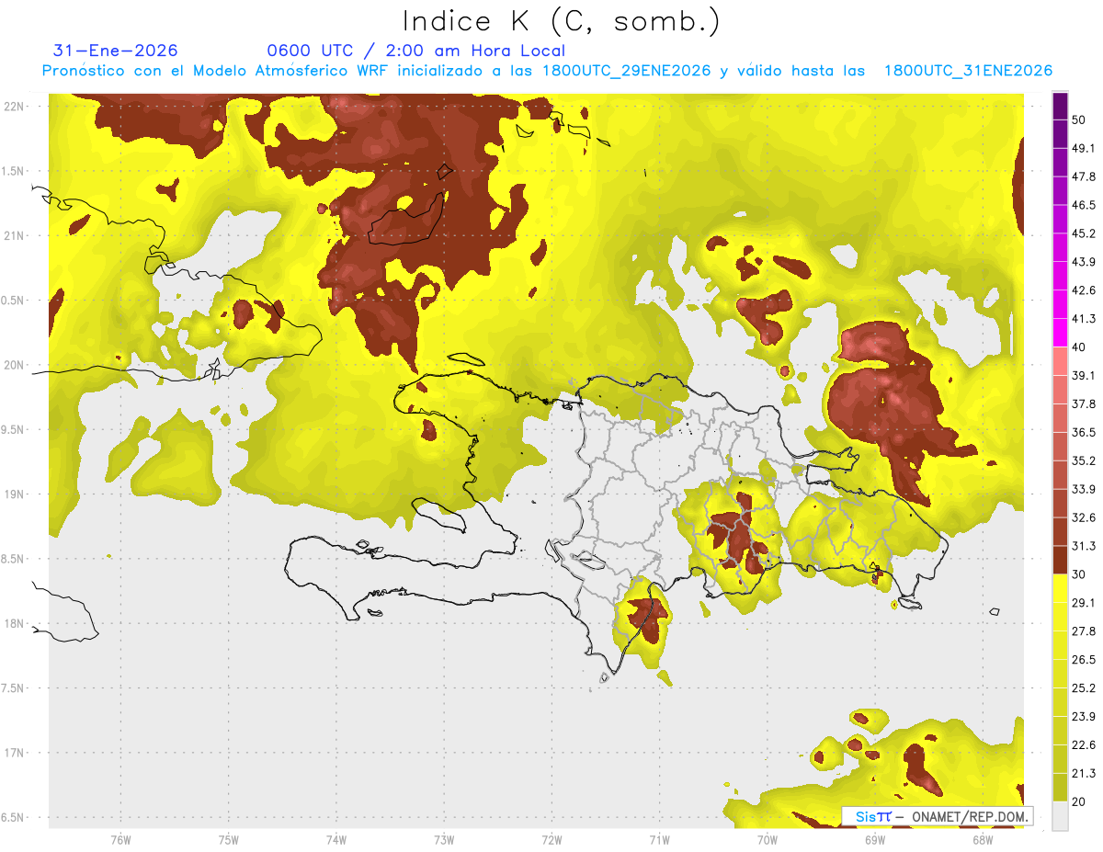Click the '40' color scale value

click(x=1081, y=347)
